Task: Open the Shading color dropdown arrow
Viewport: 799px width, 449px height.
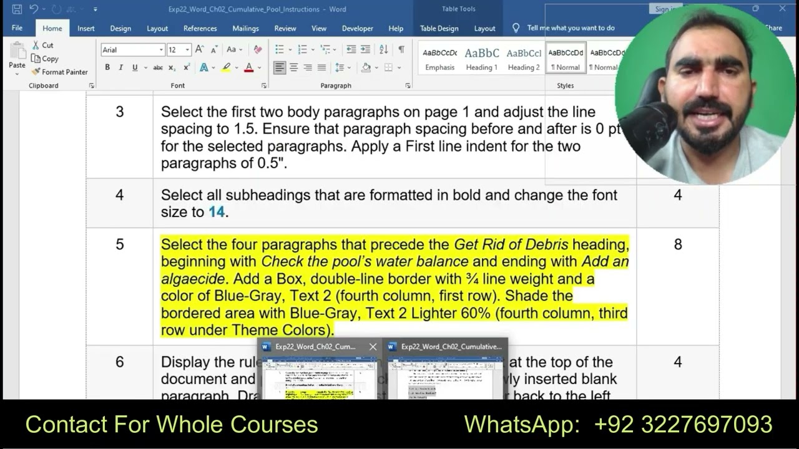Action: pyautogui.click(x=376, y=67)
